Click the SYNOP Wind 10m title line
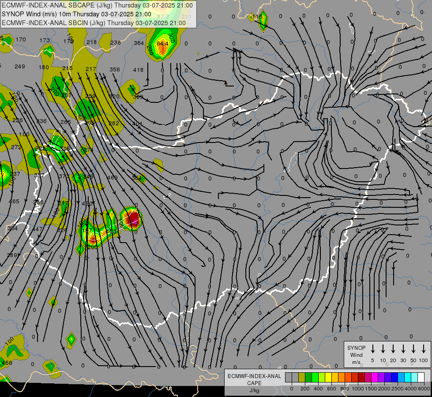 tap(77, 14)
